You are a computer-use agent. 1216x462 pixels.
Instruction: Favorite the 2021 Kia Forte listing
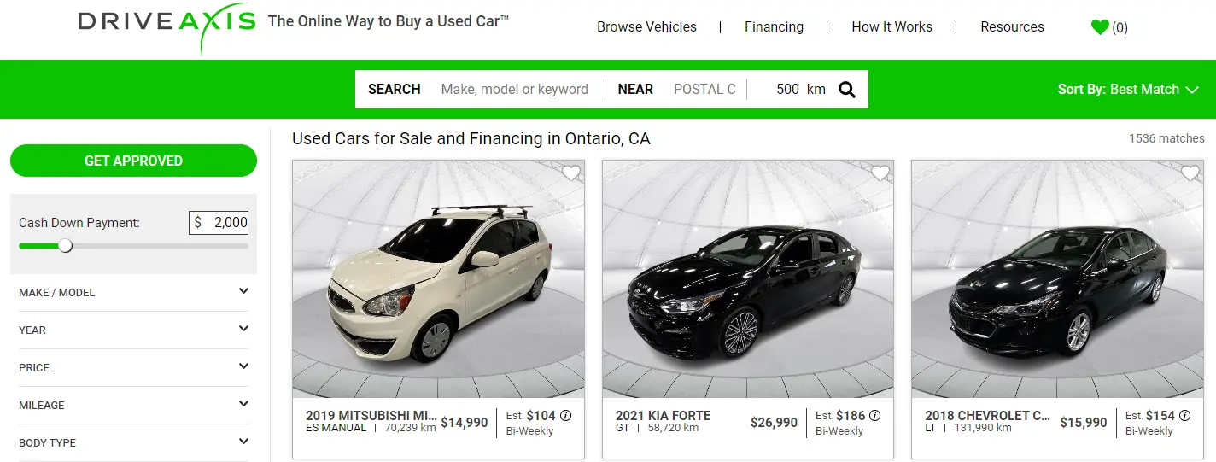point(880,173)
